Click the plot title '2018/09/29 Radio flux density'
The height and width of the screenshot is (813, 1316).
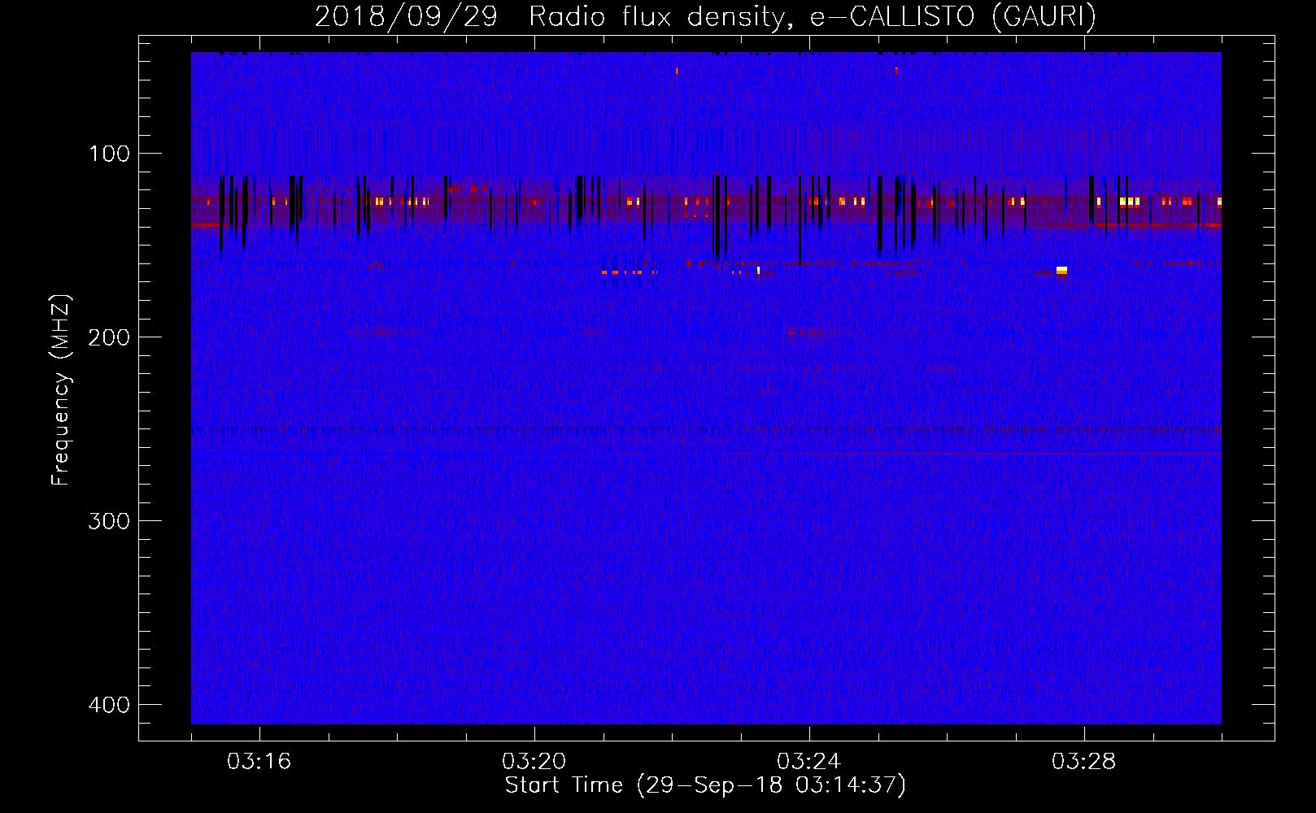[x=555, y=17]
